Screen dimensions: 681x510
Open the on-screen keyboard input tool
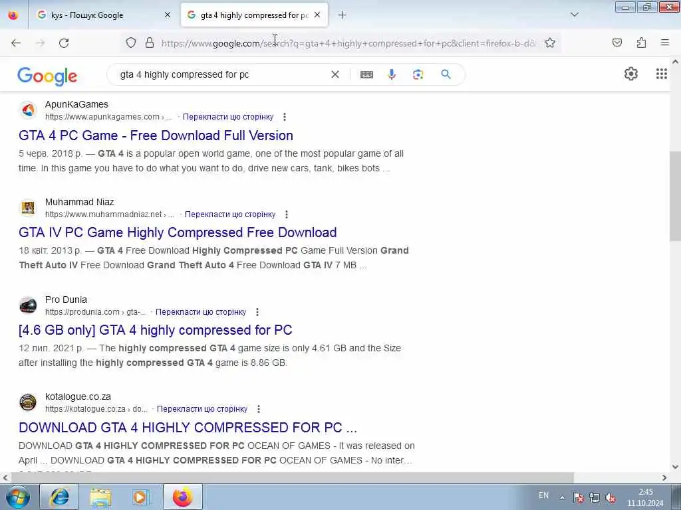[x=366, y=74]
